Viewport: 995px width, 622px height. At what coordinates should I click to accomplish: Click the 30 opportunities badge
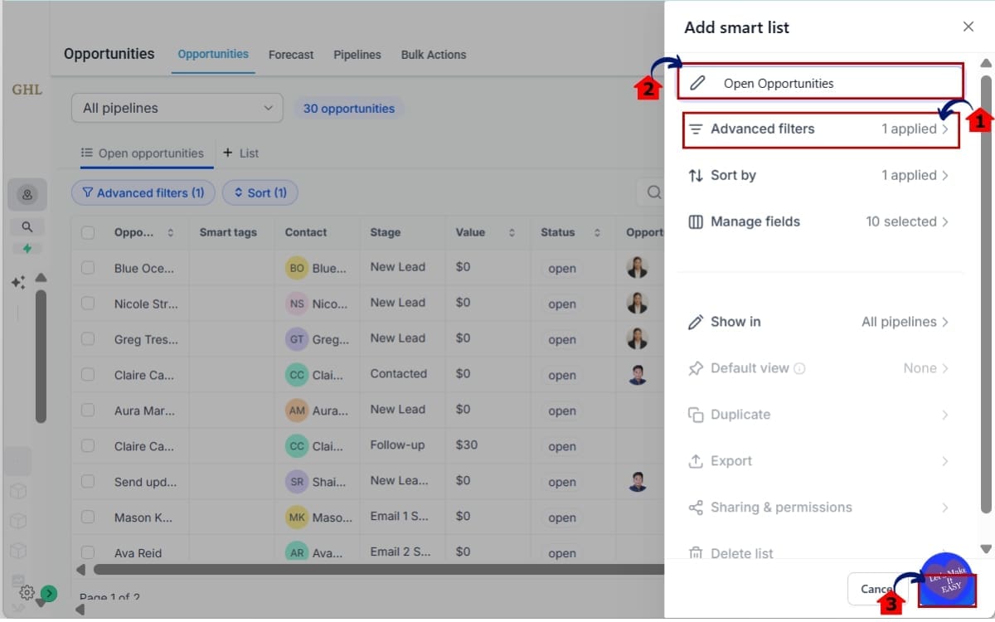pyautogui.click(x=349, y=109)
